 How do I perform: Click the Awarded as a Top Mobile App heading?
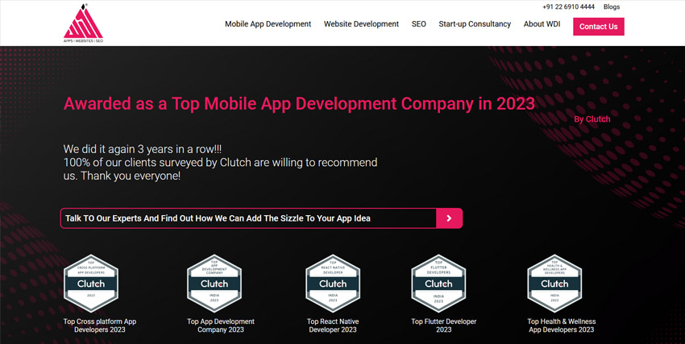coord(299,104)
